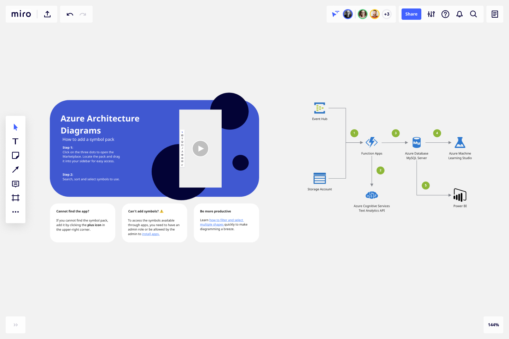Select the 'Power BI' label
The image size is (509, 339).
click(460, 206)
